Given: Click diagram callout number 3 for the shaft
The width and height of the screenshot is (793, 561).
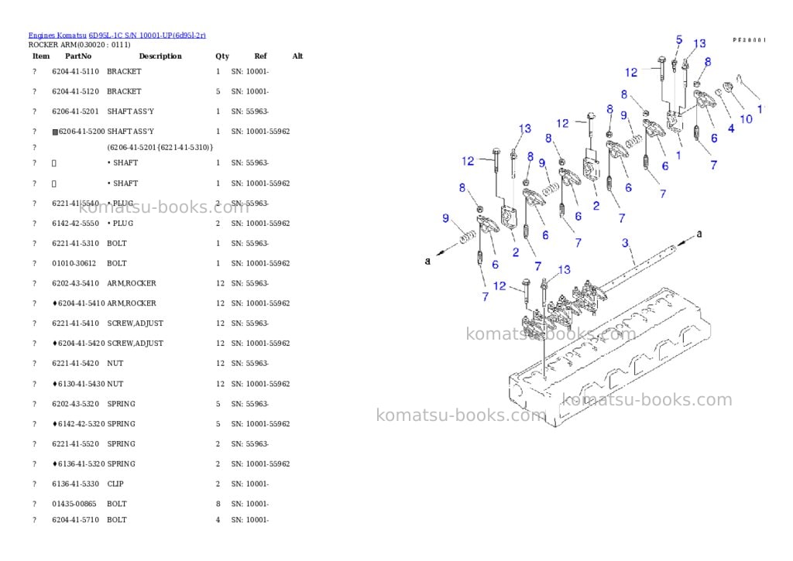Looking at the screenshot, I should point(626,243).
